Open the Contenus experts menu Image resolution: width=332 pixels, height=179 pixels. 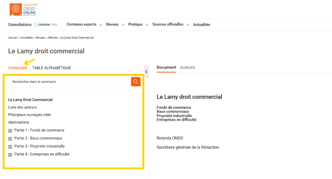[82, 24]
